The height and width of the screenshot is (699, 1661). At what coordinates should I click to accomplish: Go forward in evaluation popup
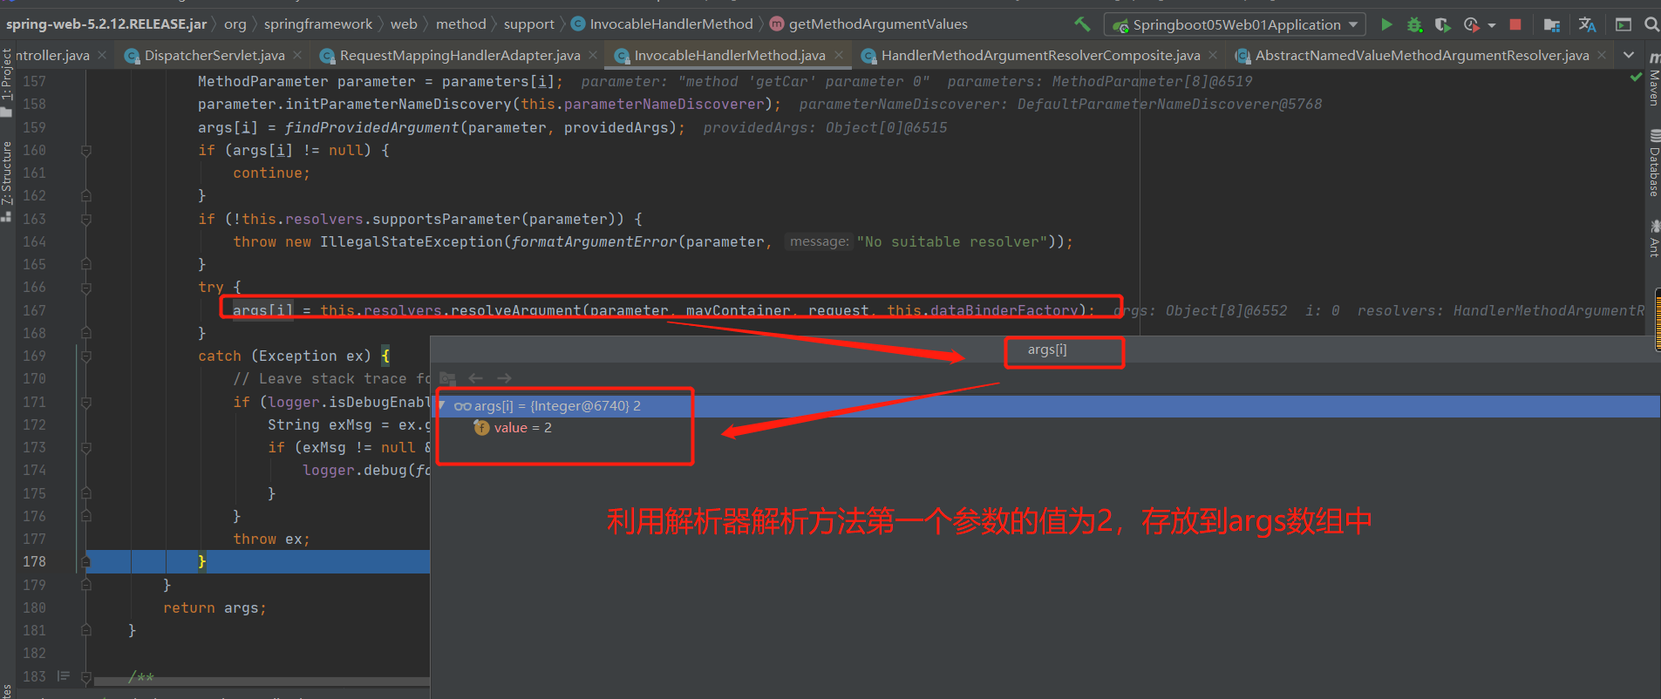[504, 378]
